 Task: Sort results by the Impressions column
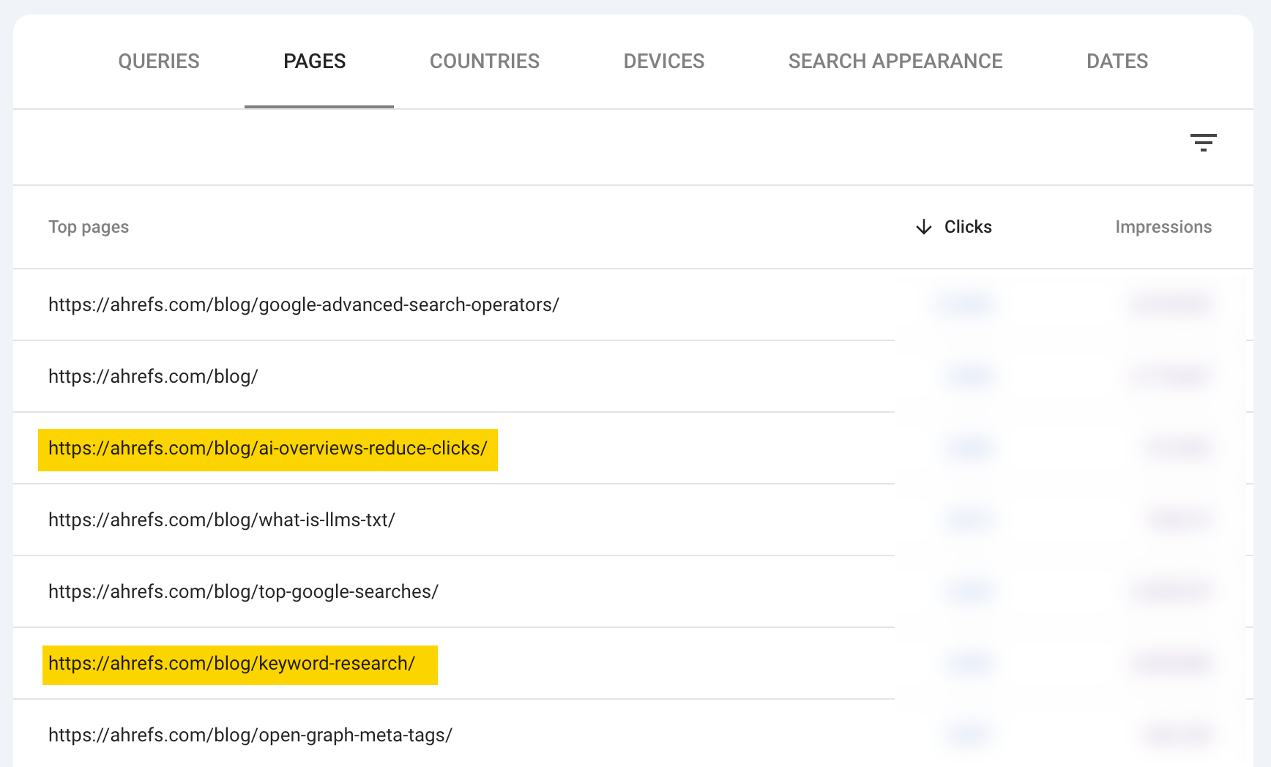click(1163, 227)
